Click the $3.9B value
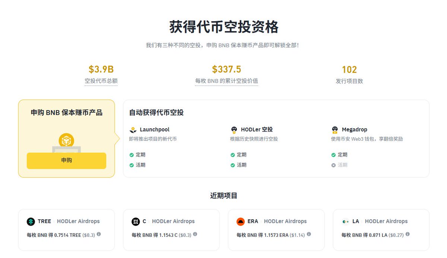 click(101, 70)
